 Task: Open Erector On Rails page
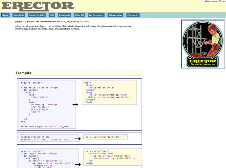37,15
